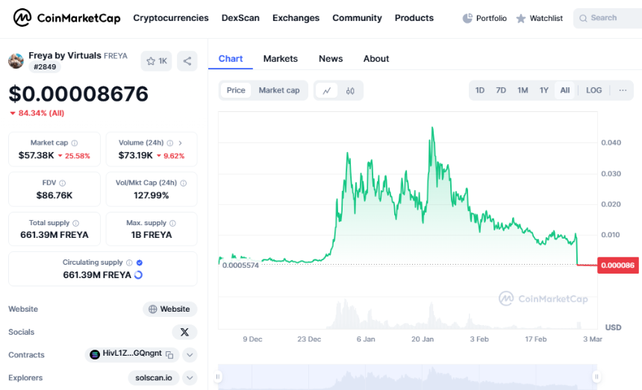This screenshot has width=642, height=390.
Task: Click the 127.99% Vol/Mkt Cap value
Action: tap(151, 195)
